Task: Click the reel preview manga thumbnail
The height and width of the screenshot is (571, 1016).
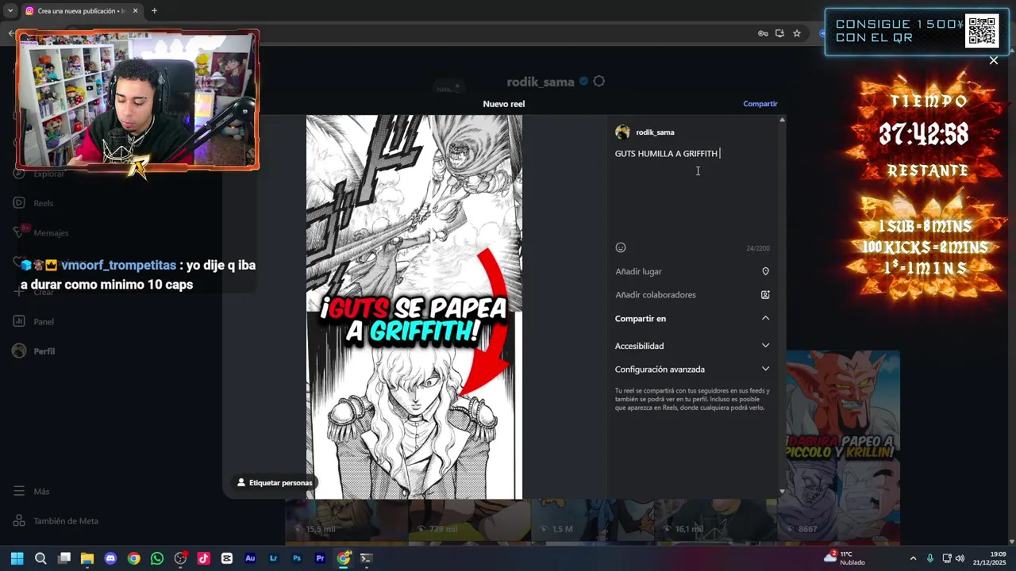Action: click(414, 307)
